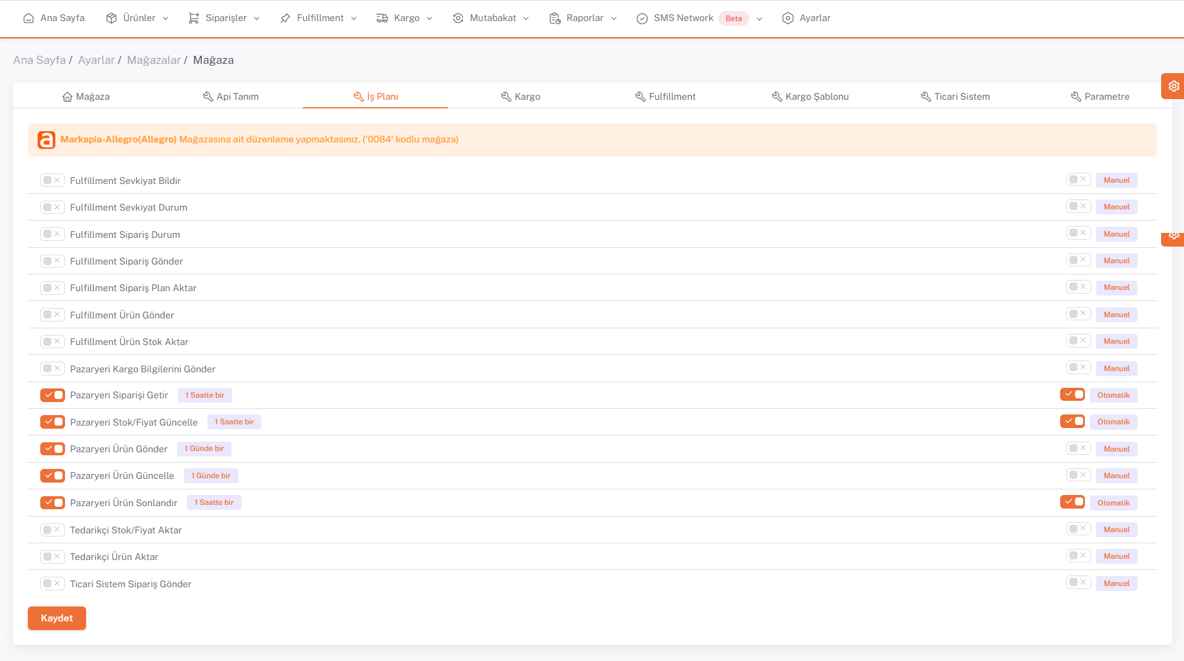
Task: Click the Mutabakat icon in navbar
Action: coord(458,18)
